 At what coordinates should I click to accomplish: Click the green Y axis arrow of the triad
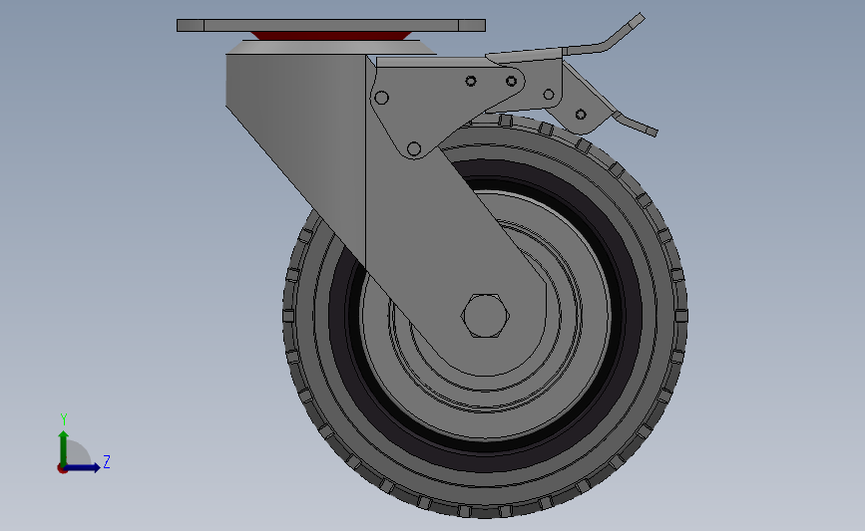pos(64,448)
